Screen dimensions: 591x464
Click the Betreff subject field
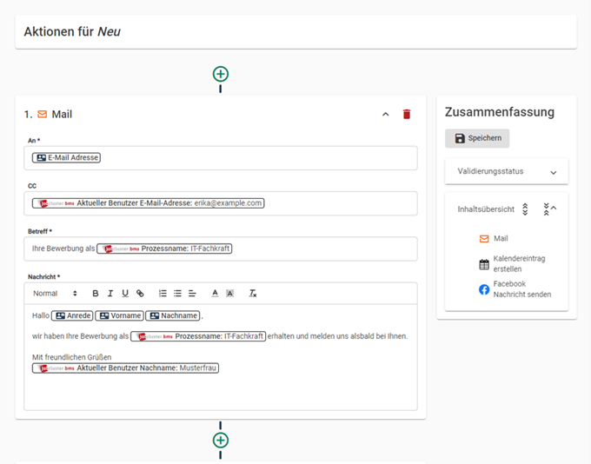click(x=221, y=249)
